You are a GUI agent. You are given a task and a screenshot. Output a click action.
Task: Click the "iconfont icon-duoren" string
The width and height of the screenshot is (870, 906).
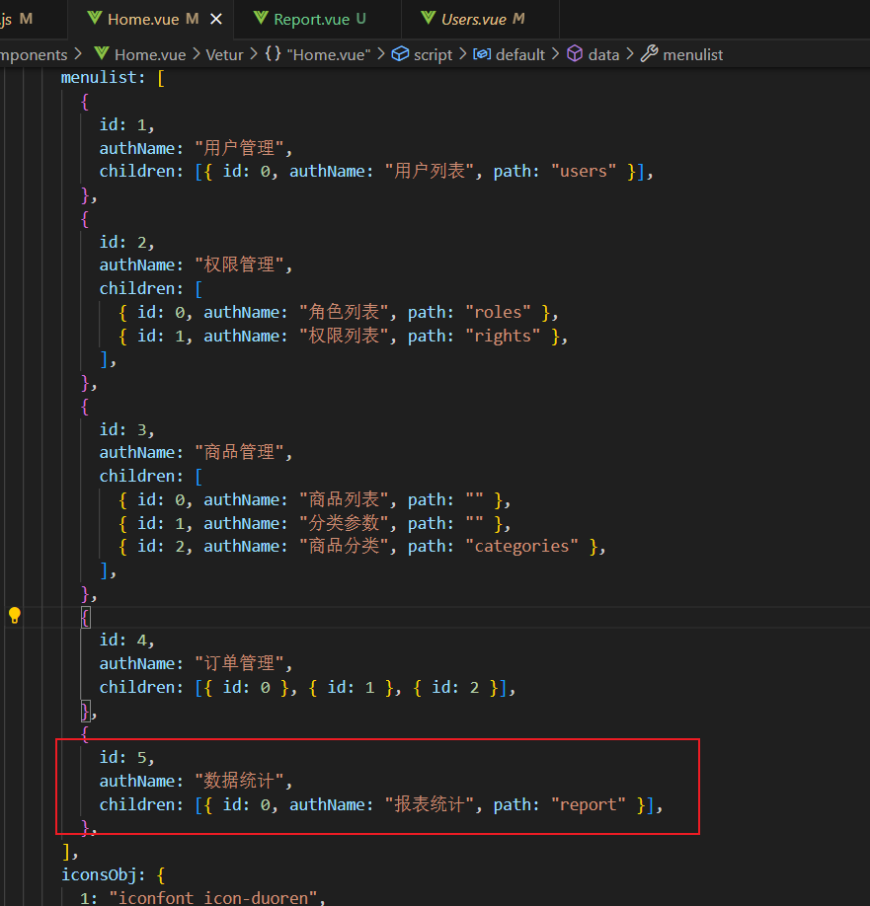coord(213,898)
